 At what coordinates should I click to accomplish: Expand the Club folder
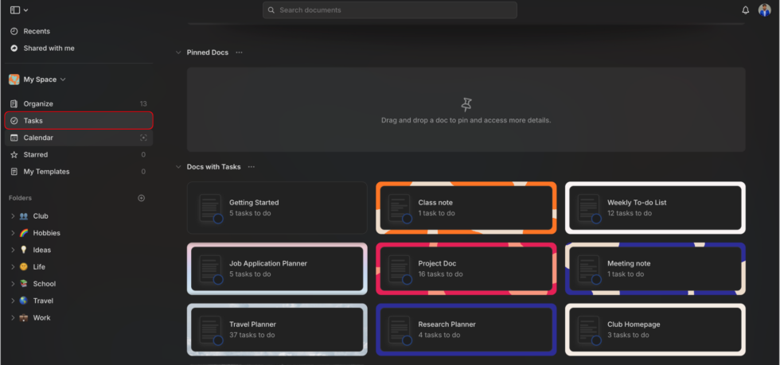click(x=13, y=216)
